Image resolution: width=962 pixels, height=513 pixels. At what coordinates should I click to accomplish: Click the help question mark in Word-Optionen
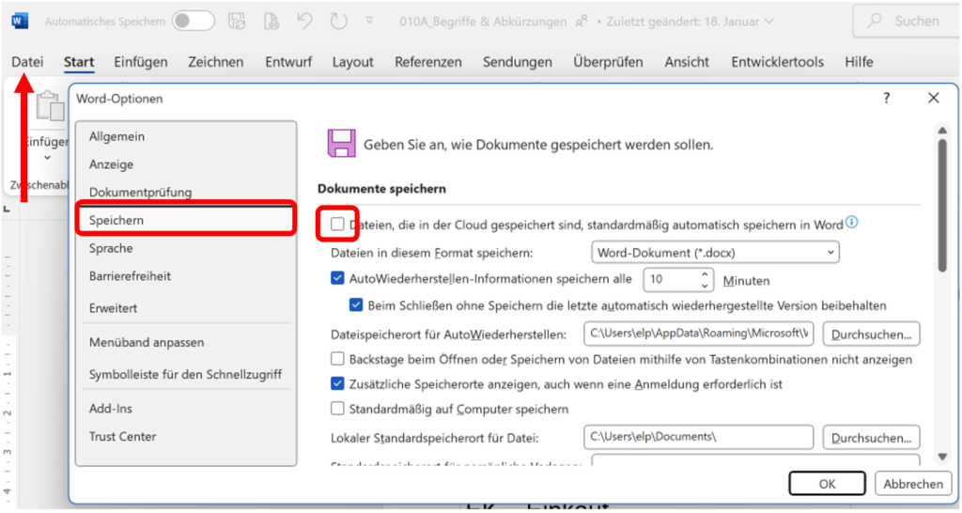pos(887,98)
